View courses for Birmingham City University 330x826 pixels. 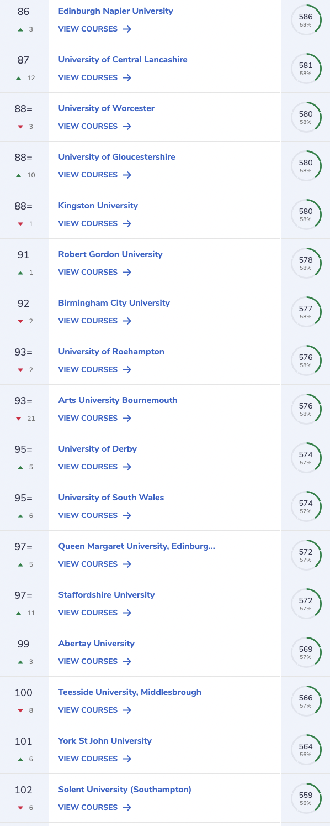95,321
